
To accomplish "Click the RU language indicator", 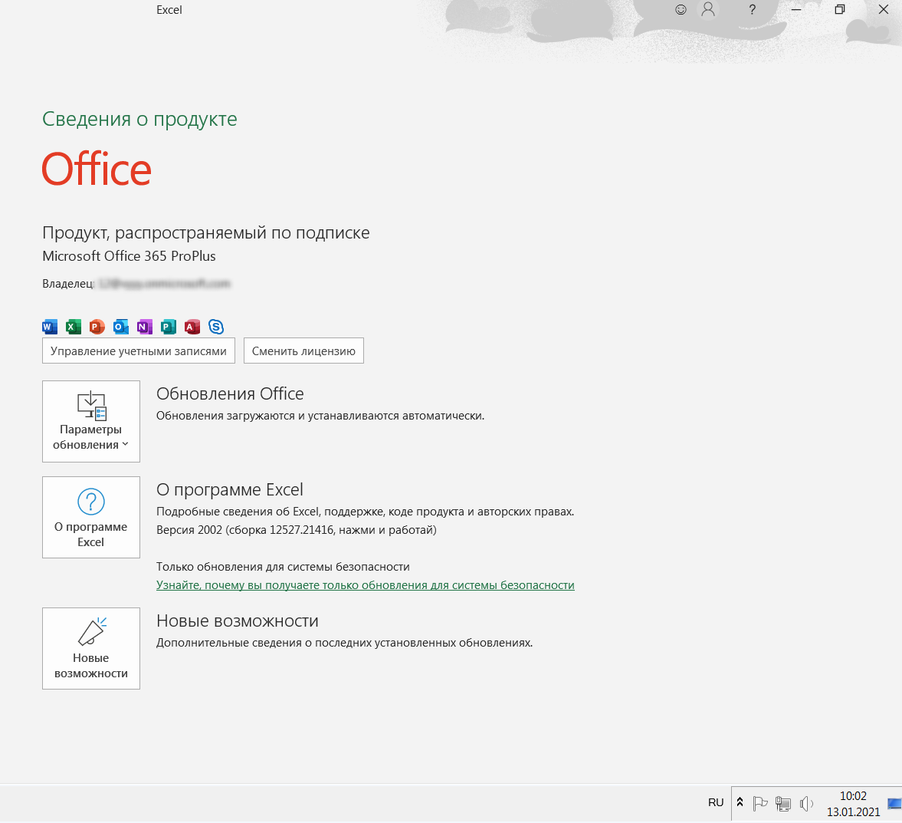I will [x=716, y=802].
